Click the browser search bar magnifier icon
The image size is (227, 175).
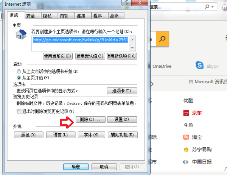tap(207, 6)
